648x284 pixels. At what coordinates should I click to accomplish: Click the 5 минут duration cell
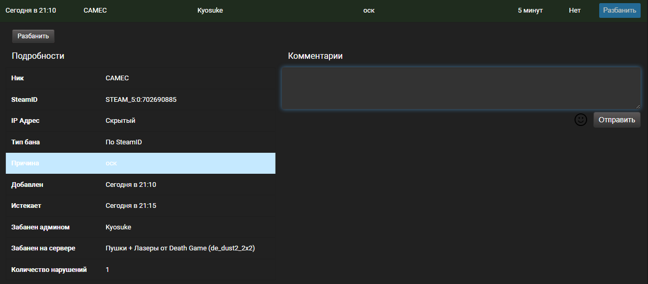pyautogui.click(x=530, y=10)
